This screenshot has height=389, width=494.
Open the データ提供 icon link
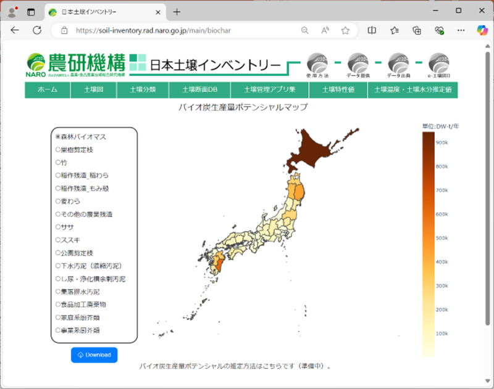[358, 65]
